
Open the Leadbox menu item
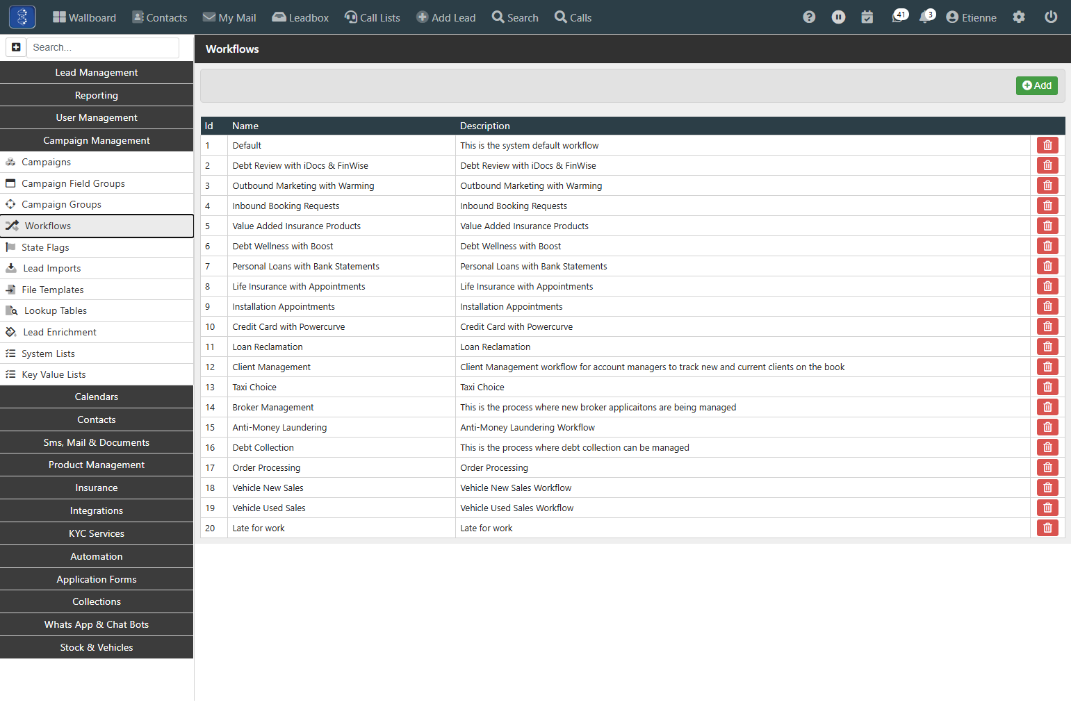tap(300, 17)
